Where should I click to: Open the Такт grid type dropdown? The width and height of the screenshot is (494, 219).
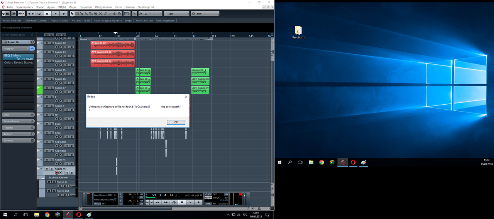pos(177,13)
